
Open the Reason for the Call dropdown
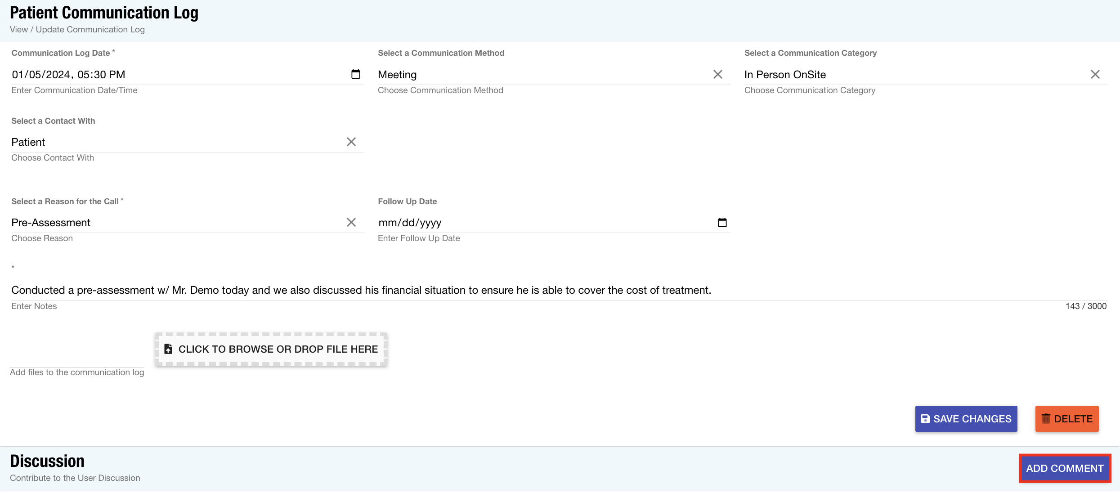[x=180, y=222]
